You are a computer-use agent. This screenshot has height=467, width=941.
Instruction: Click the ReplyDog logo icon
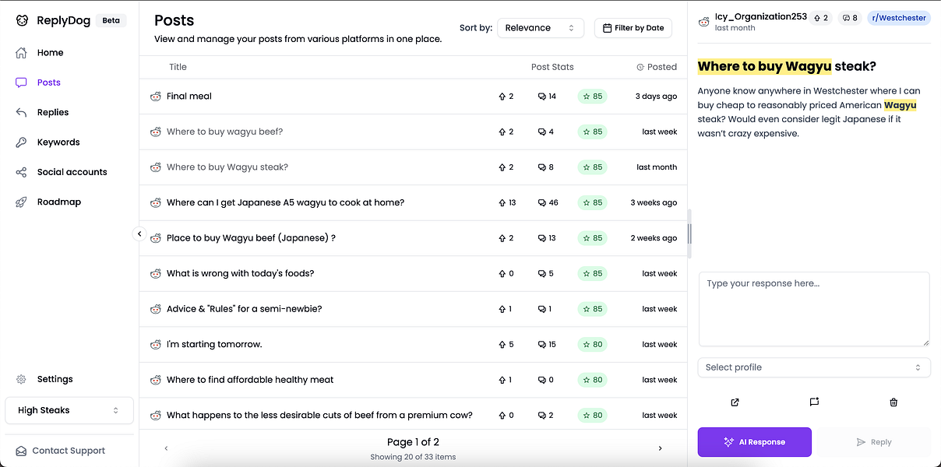point(22,21)
